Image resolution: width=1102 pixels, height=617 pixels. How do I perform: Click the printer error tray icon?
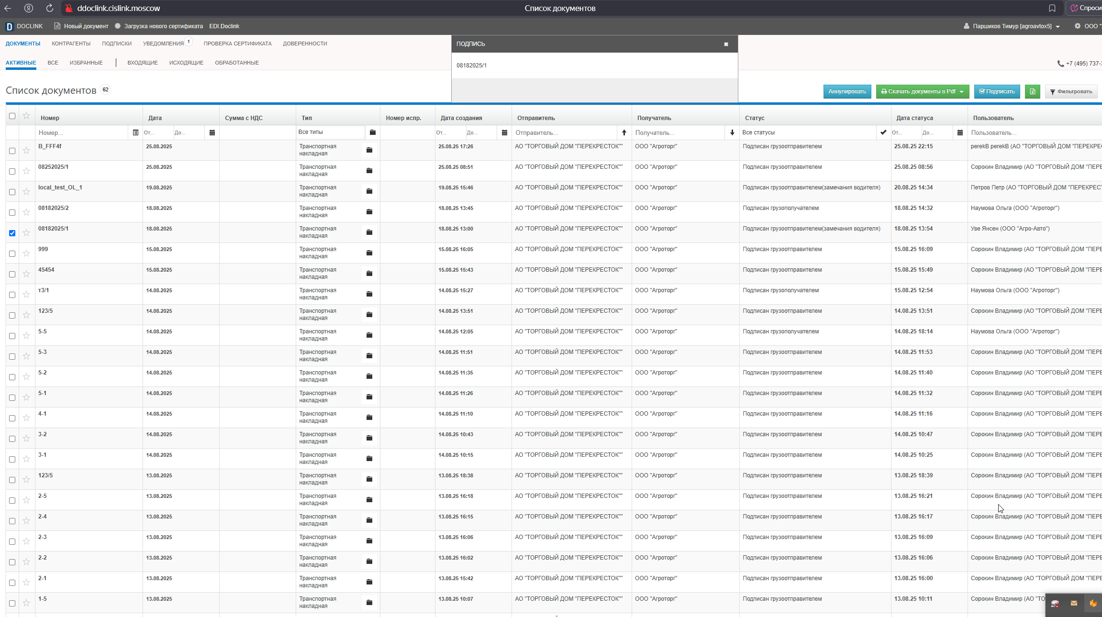coord(1055,604)
